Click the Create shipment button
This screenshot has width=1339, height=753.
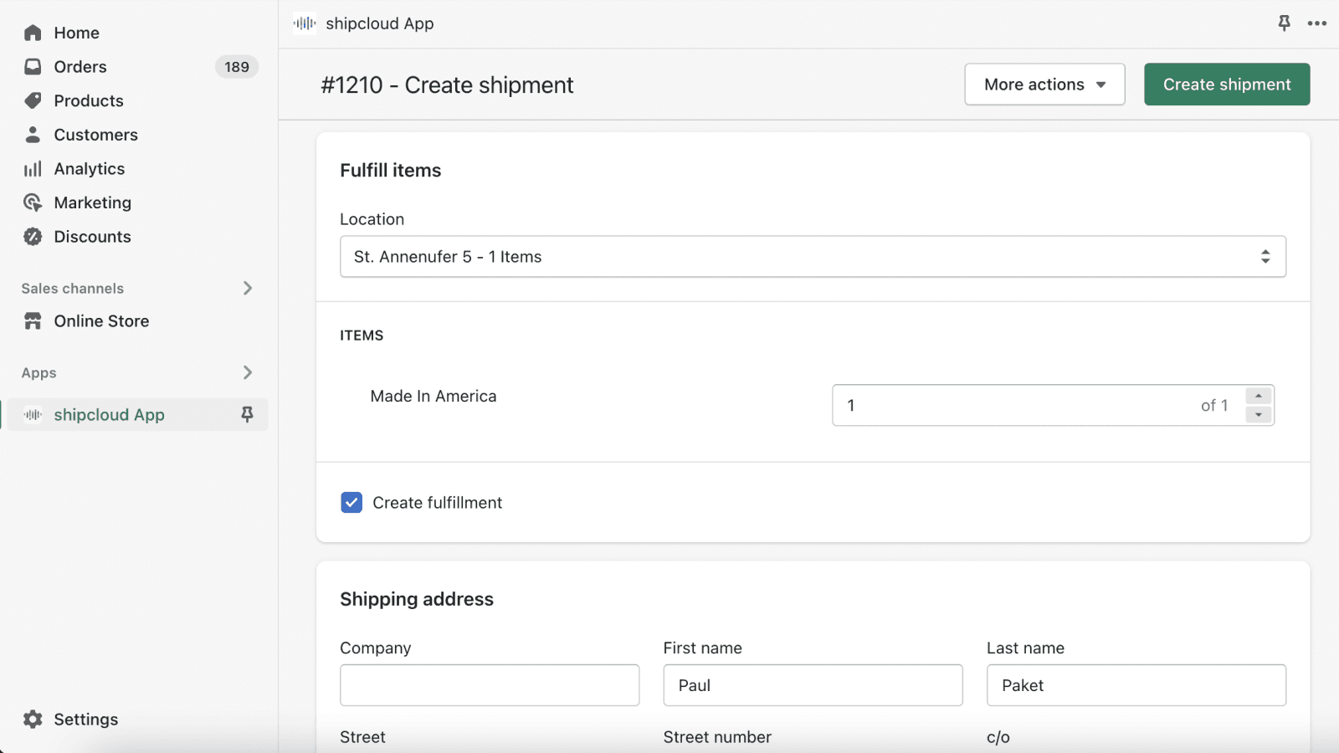pos(1227,85)
